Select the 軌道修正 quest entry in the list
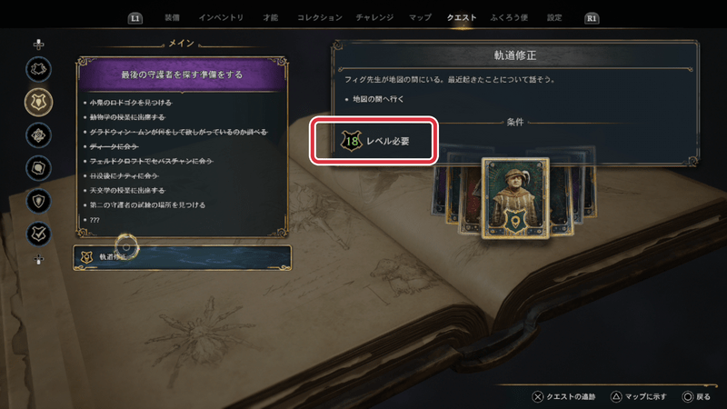This screenshot has height=409, width=727. click(x=183, y=257)
